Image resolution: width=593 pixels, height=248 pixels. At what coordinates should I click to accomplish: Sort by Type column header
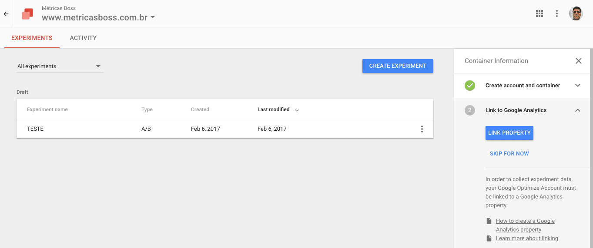(x=147, y=109)
